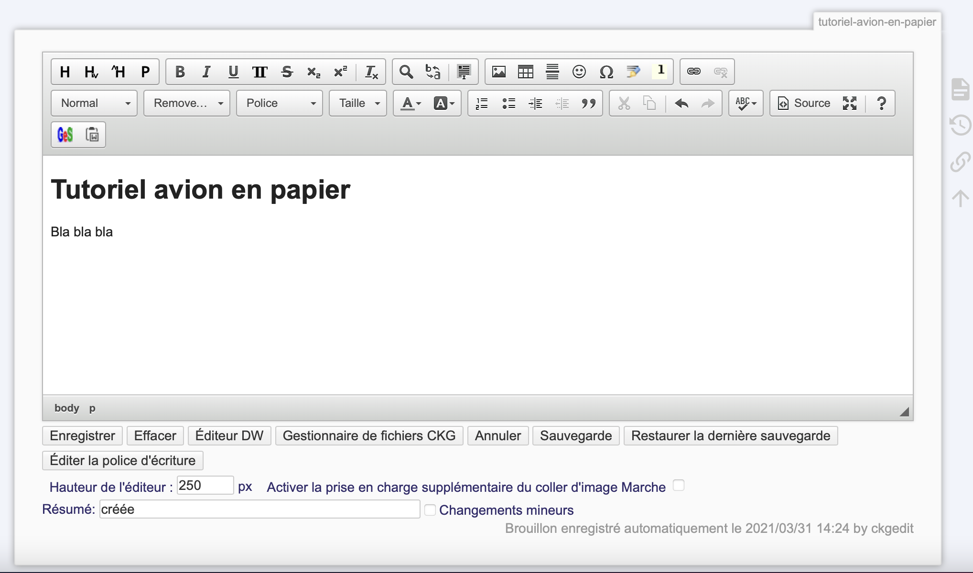Insert link with chain icon
The width and height of the screenshot is (973, 573).
coord(693,72)
